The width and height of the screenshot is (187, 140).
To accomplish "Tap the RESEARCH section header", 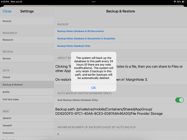I will click(x=10, y=33).
